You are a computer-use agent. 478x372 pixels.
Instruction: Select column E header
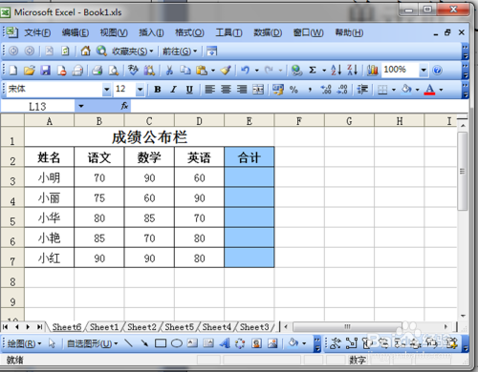[x=250, y=121]
